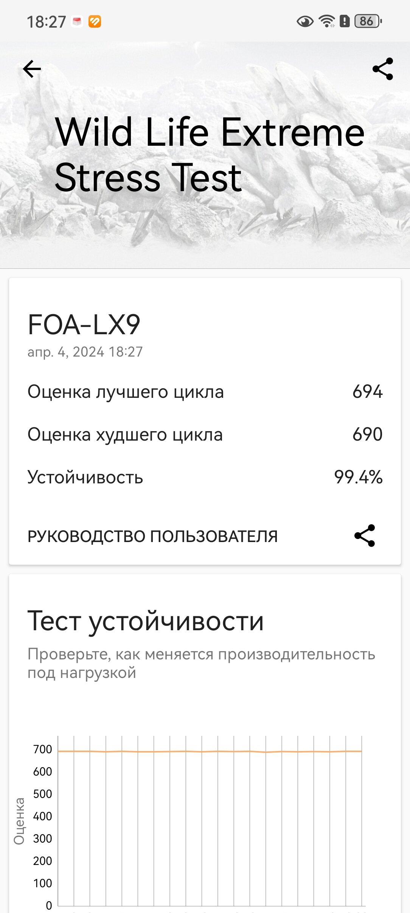Tap the orange score line on the chart
Viewport: 410px width, 913px height.
point(210,751)
